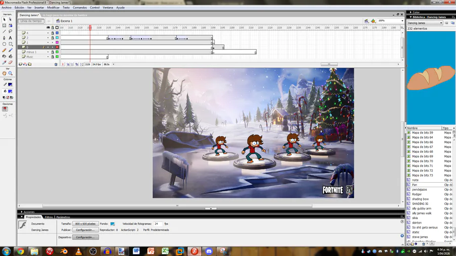Select the Subselection tool

pos(11,19)
